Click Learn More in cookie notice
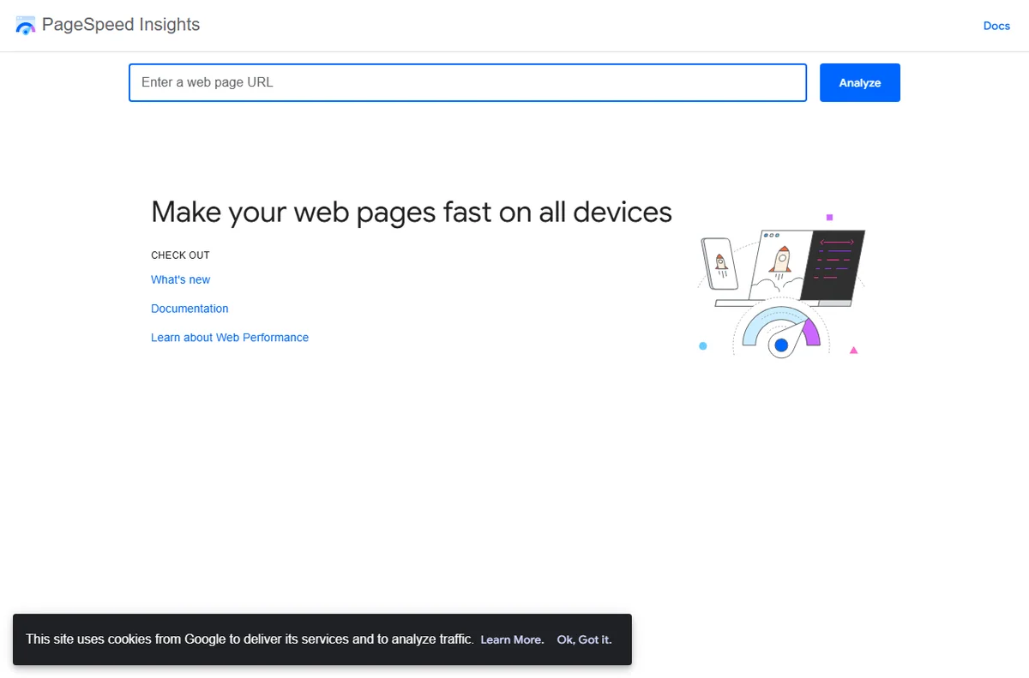Image resolution: width=1029 pixels, height=678 pixels. (x=512, y=639)
